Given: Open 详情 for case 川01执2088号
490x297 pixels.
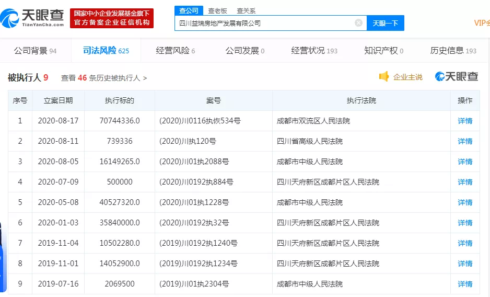Looking at the screenshot, I should click(465, 162).
